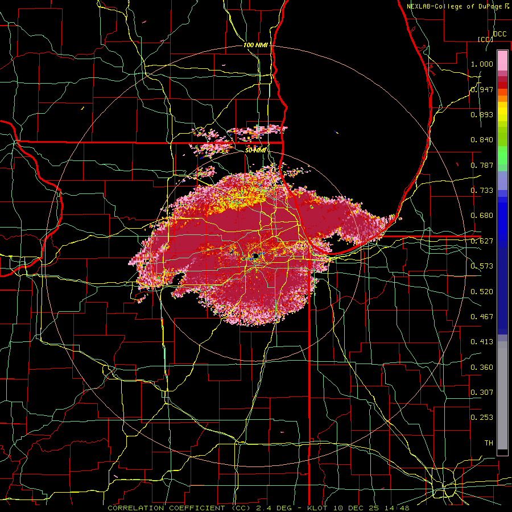This screenshot has width=512, height=512.
Task: Pick the crimson swatch below the pink swatch
Action: [502, 79]
